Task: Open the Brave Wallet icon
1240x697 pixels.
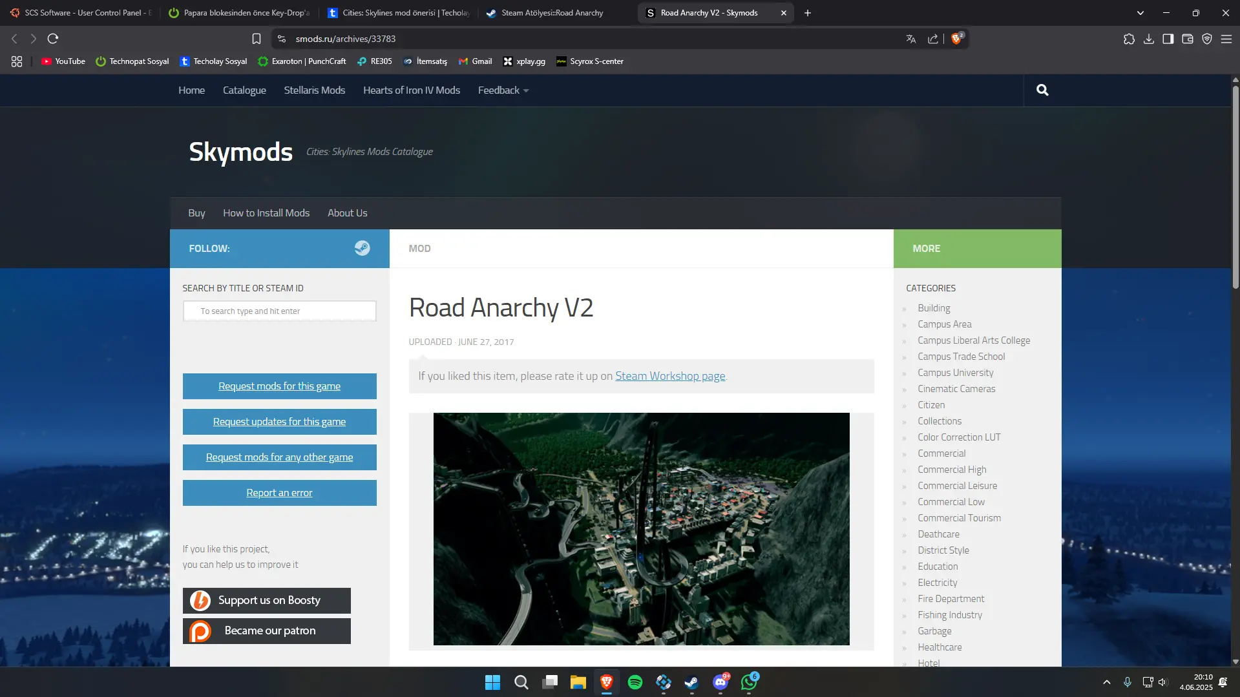Action: [x=1188, y=39]
